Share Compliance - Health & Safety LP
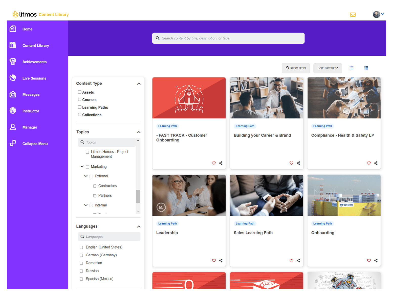The height and width of the screenshot is (298, 393). click(376, 163)
